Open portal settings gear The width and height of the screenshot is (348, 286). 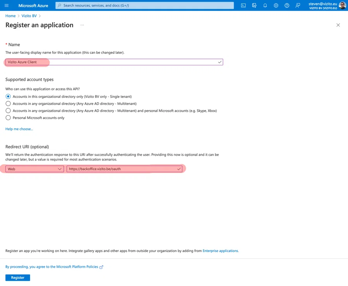click(x=276, y=5)
